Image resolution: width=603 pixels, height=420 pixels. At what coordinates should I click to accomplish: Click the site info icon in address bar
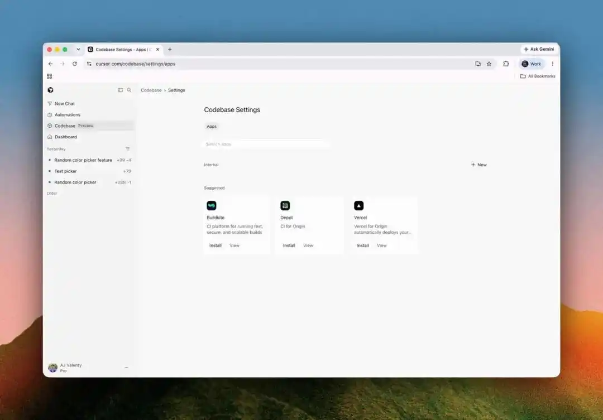coord(89,64)
